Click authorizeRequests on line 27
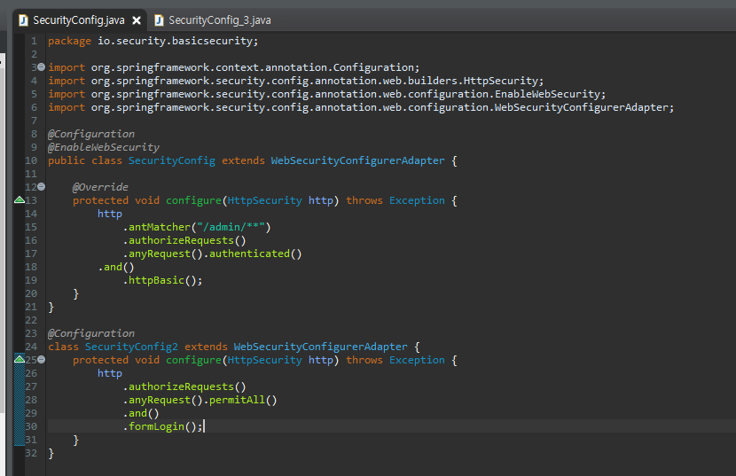This screenshot has height=476, width=736. [181, 386]
